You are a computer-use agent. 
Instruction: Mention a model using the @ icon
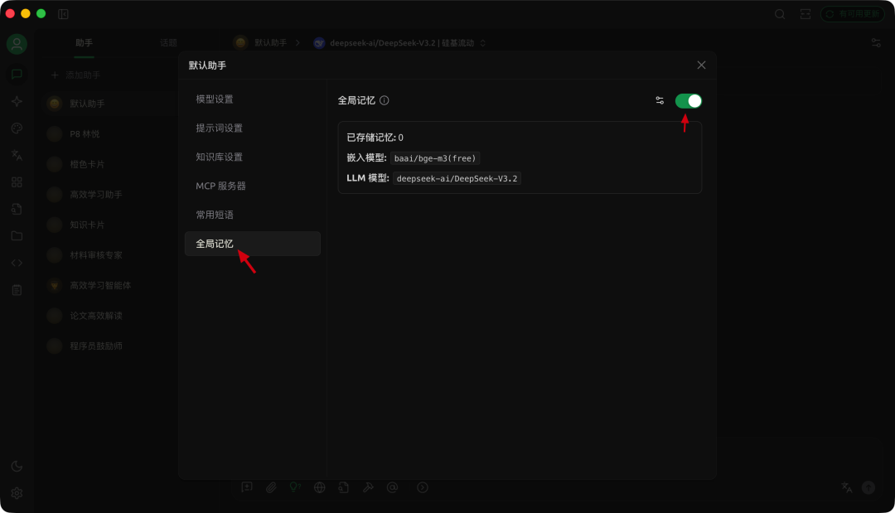click(392, 487)
